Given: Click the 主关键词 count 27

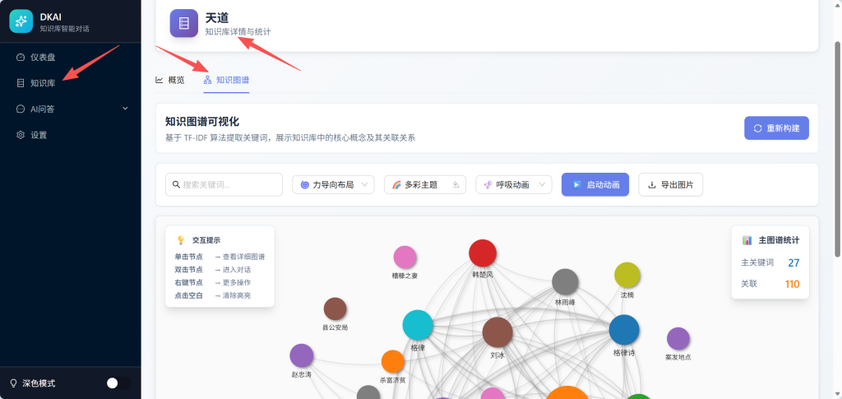Looking at the screenshot, I should coord(793,263).
